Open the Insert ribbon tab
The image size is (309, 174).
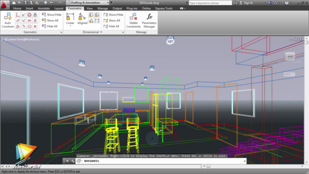(x=29, y=9)
